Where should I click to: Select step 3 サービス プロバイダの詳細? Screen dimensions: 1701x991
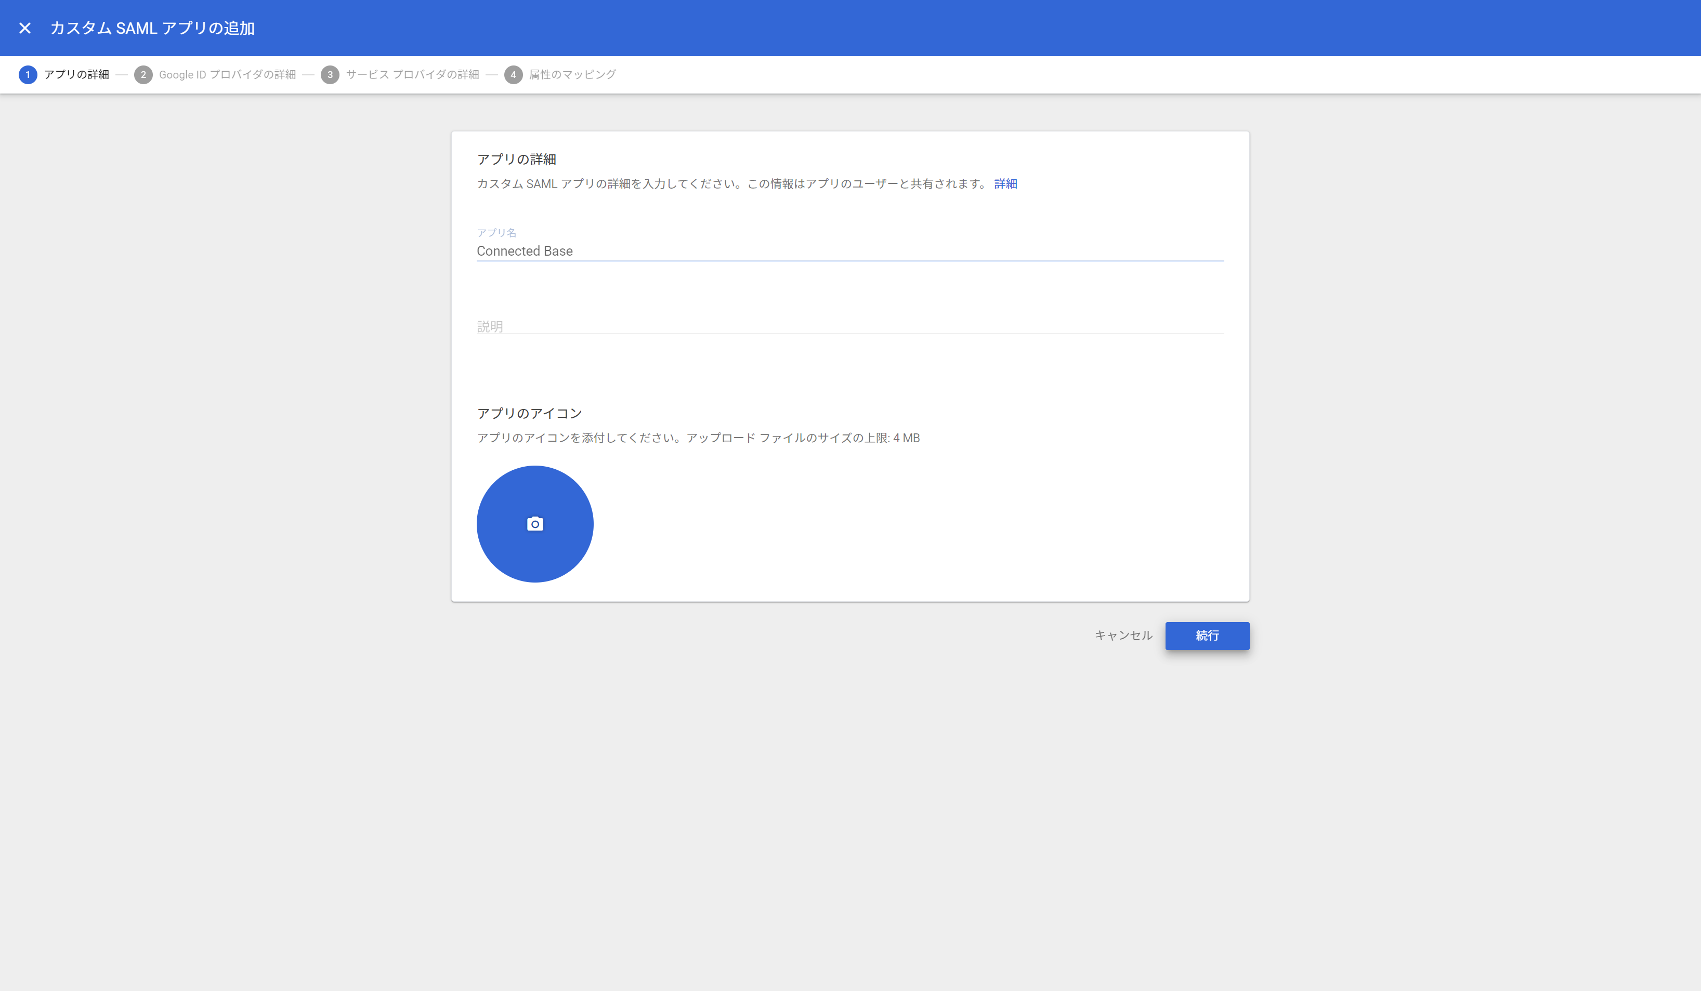400,74
